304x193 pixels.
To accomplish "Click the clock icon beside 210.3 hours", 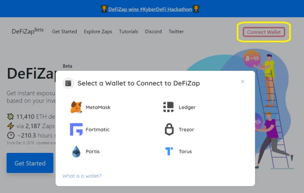I will 11,135.
